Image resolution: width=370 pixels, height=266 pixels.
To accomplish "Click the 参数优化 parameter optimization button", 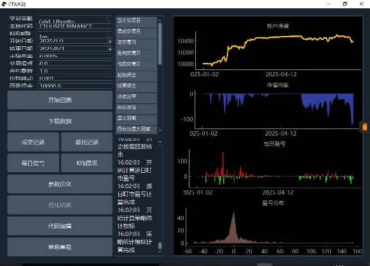I will pos(60,184).
